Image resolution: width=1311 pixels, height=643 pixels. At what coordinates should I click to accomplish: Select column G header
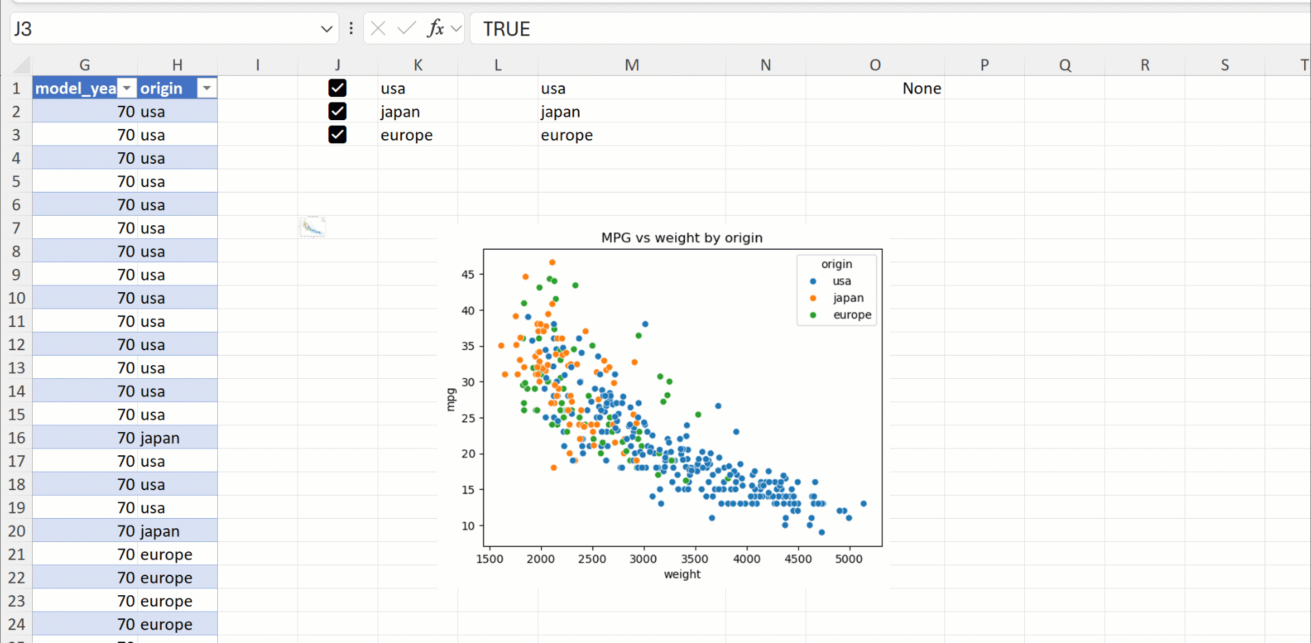pyautogui.click(x=85, y=65)
